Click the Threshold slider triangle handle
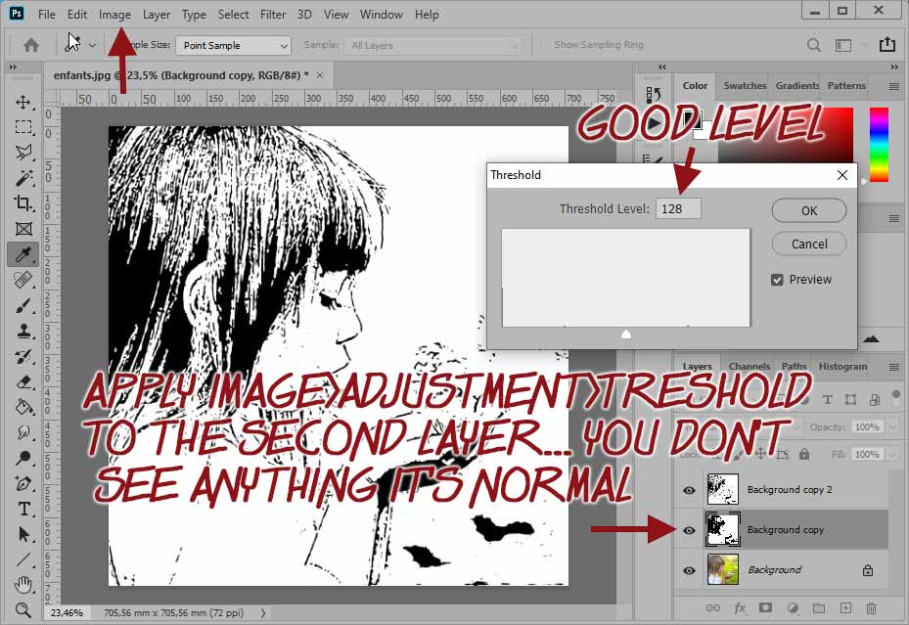Image resolution: width=909 pixels, height=625 pixels. [626, 334]
